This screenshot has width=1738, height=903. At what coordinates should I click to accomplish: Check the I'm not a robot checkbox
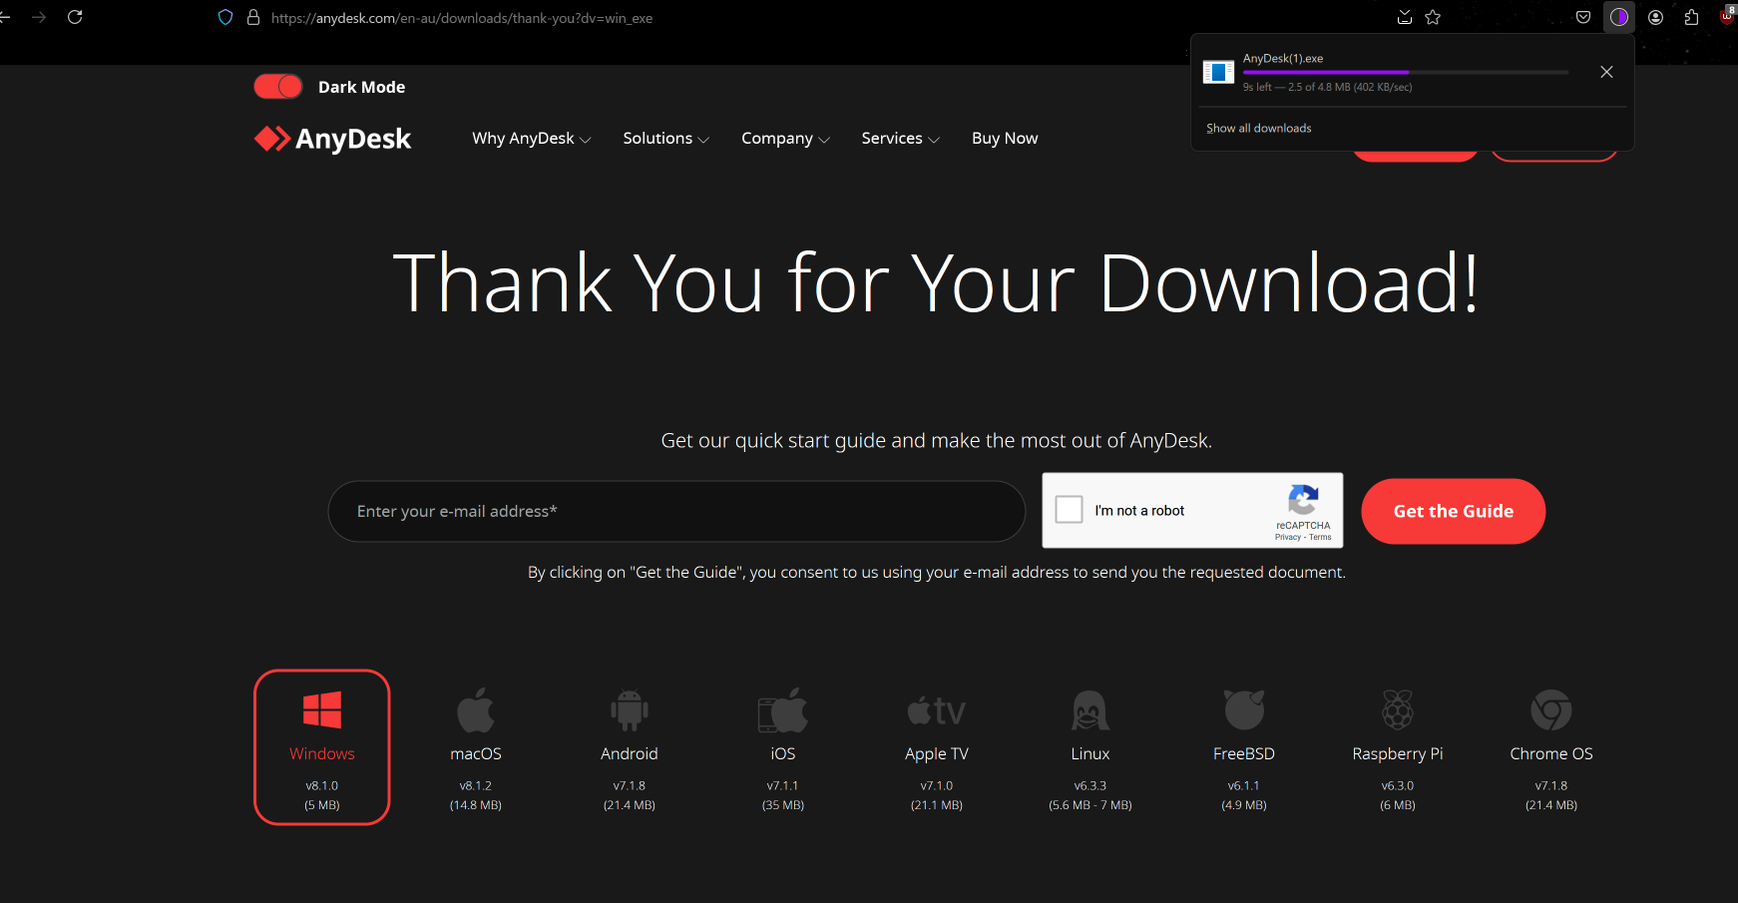(x=1070, y=510)
